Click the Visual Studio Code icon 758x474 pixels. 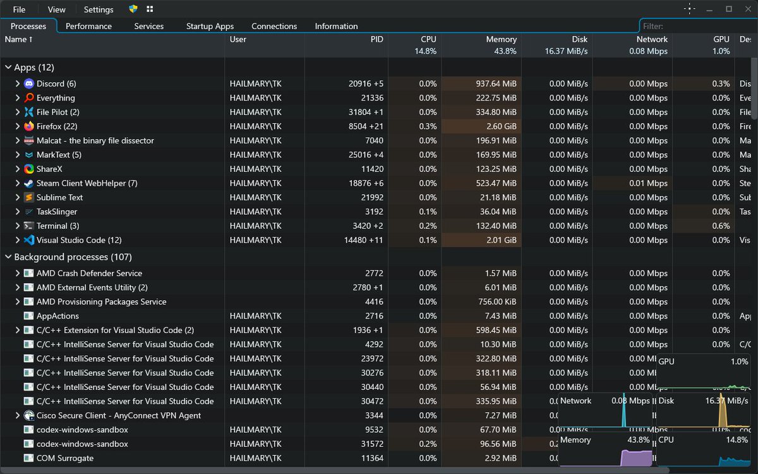28,240
